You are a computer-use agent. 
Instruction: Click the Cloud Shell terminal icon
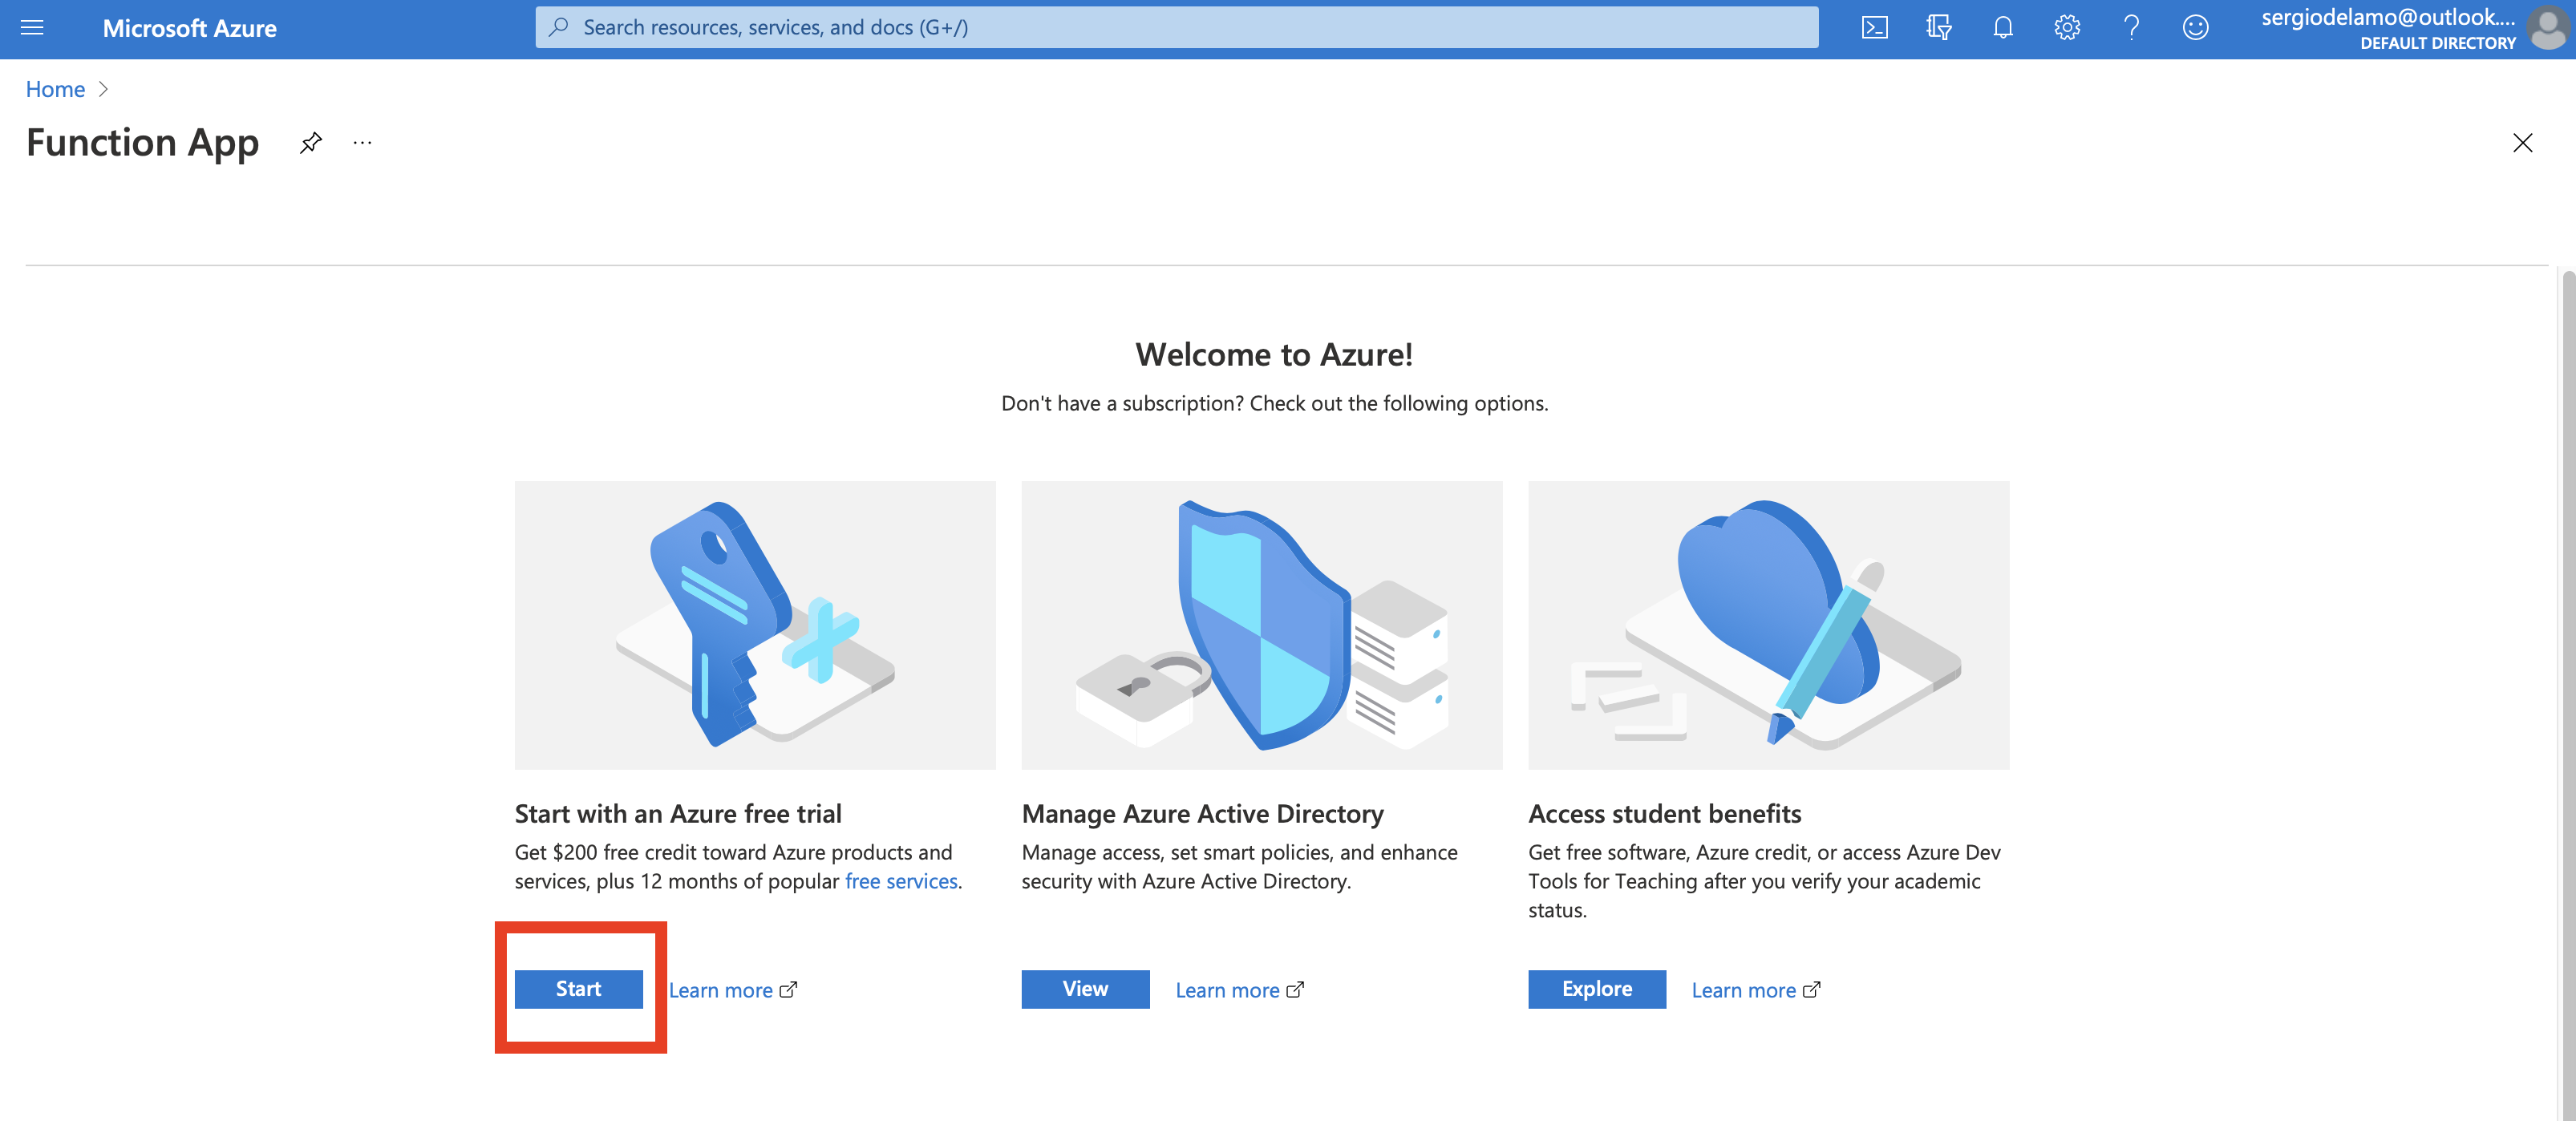(1876, 26)
